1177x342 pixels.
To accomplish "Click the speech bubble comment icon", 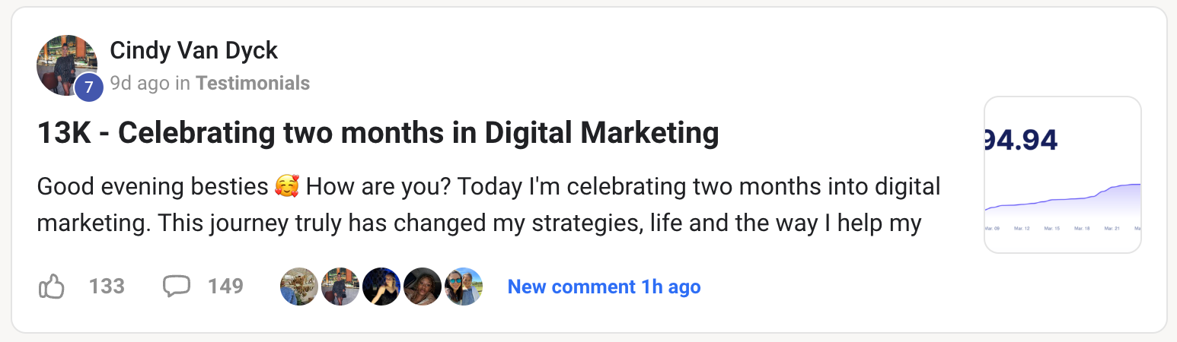I will tap(177, 287).
